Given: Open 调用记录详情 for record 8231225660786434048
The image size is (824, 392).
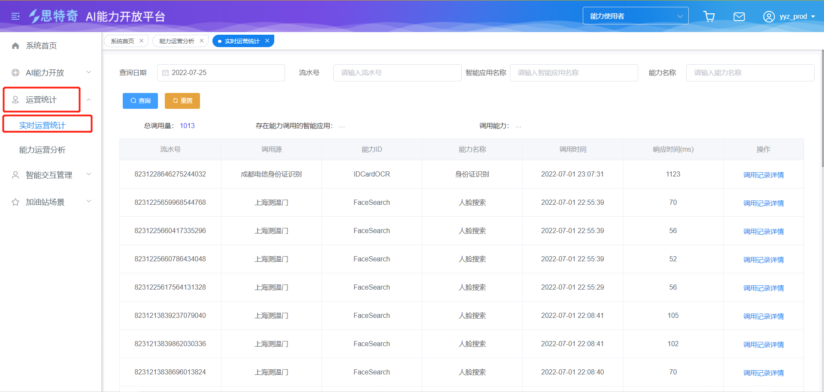Looking at the screenshot, I should point(763,260).
